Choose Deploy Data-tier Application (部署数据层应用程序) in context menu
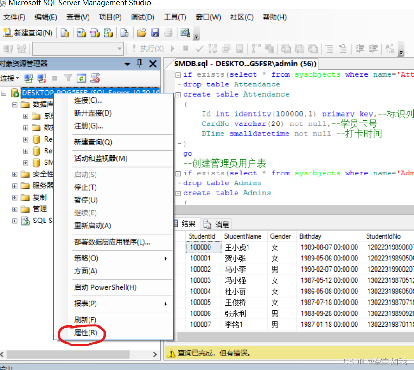 pos(114,242)
